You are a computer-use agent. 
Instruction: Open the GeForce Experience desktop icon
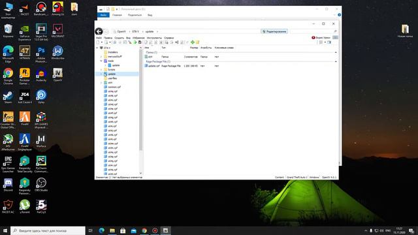tap(25, 32)
